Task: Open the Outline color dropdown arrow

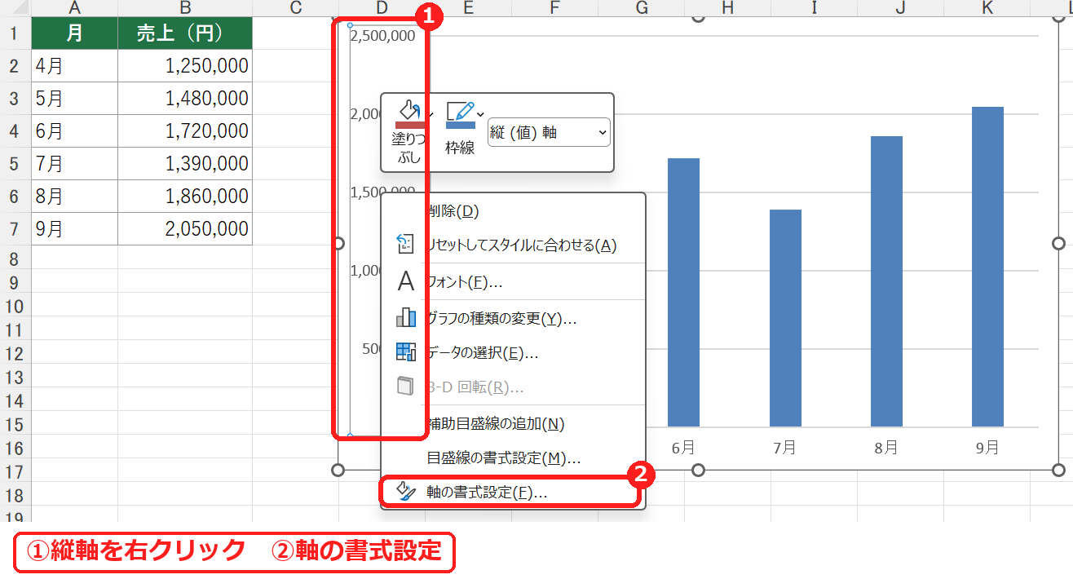Action: (480, 113)
